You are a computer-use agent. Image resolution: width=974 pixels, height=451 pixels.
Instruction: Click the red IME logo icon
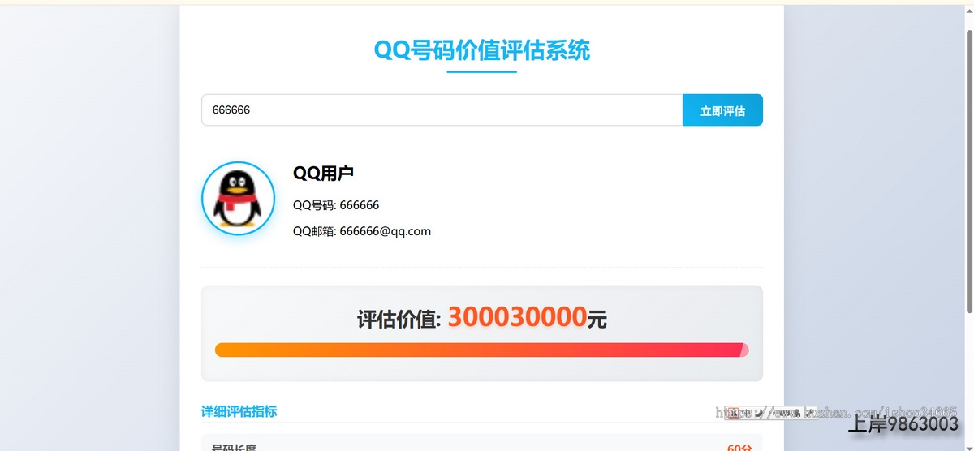[x=731, y=413]
